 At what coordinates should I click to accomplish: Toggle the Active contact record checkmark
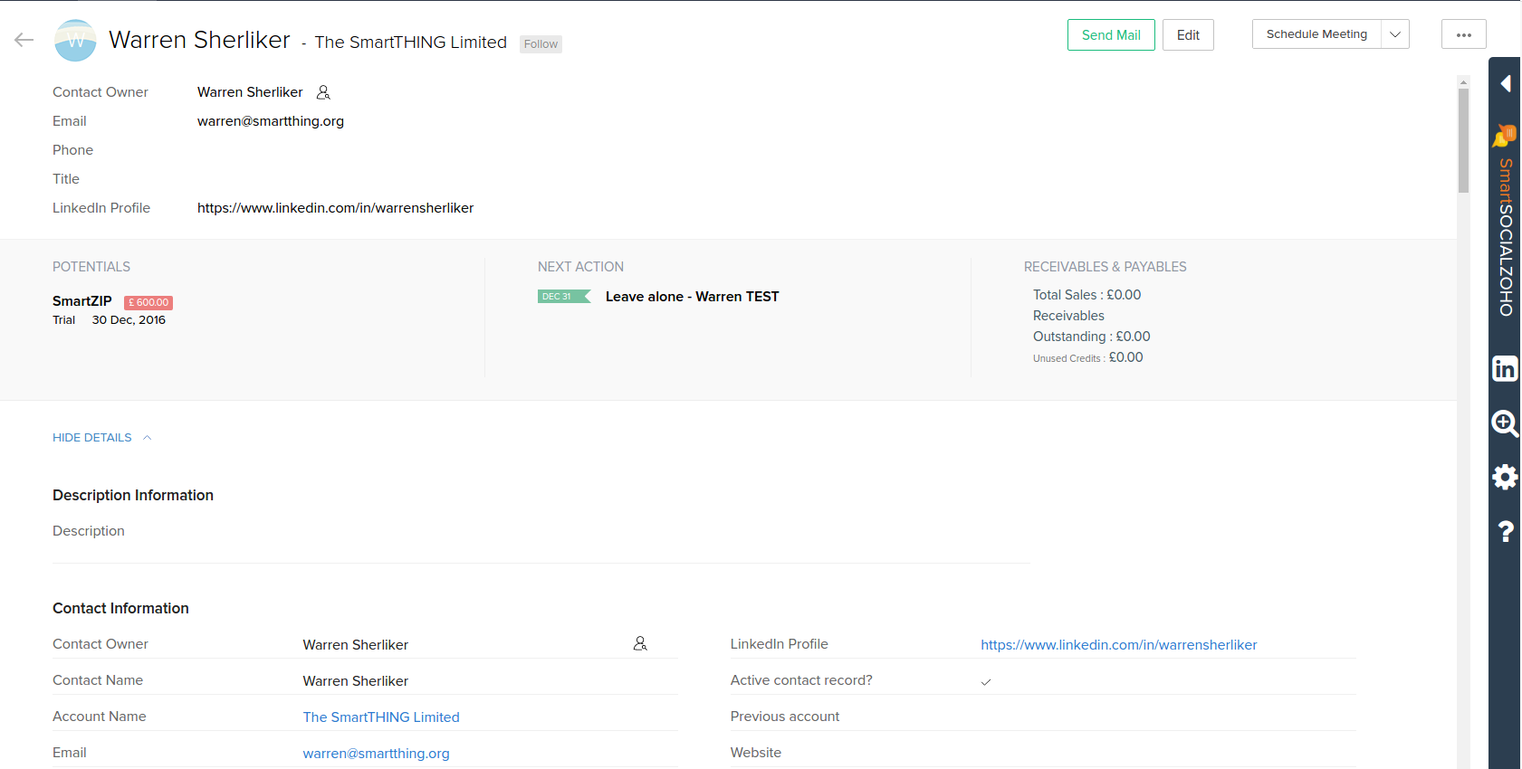pyautogui.click(x=986, y=681)
